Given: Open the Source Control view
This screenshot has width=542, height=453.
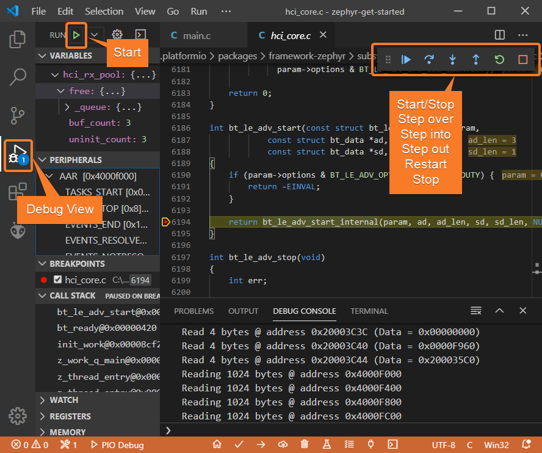Looking at the screenshot, I should (x=17, y=115).
